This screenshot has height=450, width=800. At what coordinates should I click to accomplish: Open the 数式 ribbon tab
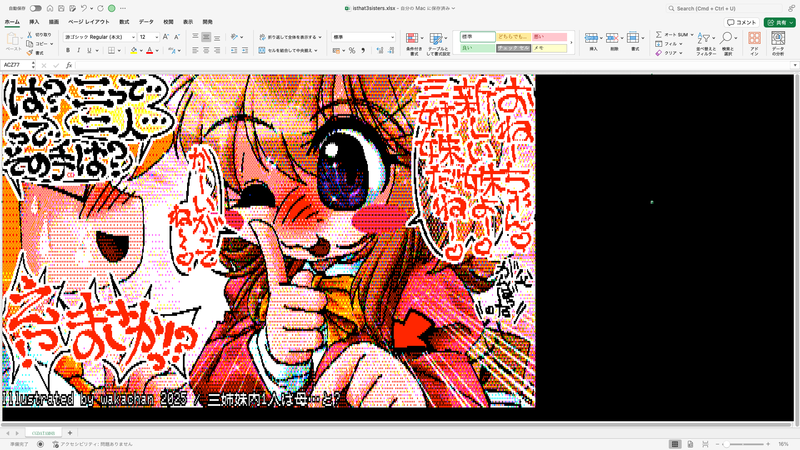click(124, 22)
